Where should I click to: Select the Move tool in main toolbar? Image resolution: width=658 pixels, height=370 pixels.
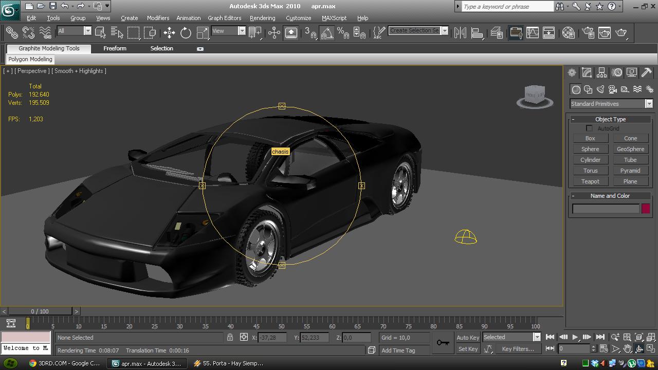169,33
